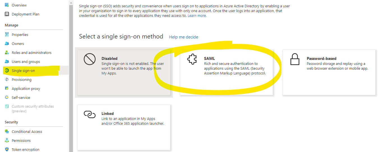Screen dimensions: 381x152
Task: Click the Self-service icon
Action: coord(7,97)
